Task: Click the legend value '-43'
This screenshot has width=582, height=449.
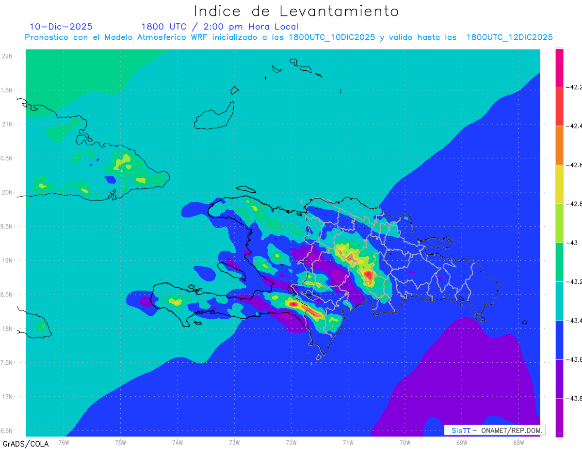Action: click(572, 243)
